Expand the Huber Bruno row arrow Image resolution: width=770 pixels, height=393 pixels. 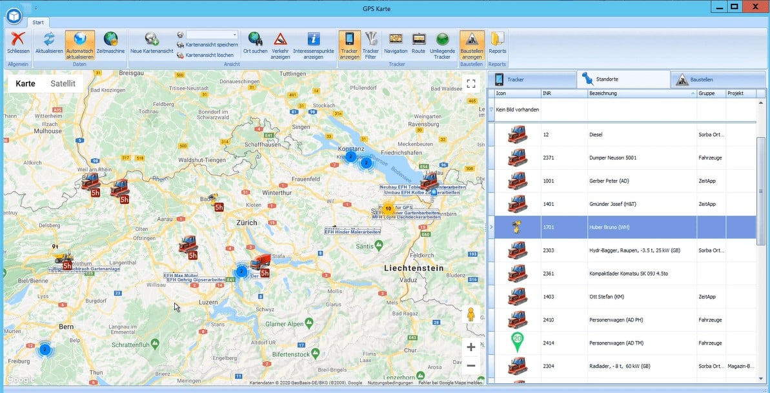pos(492,227)
